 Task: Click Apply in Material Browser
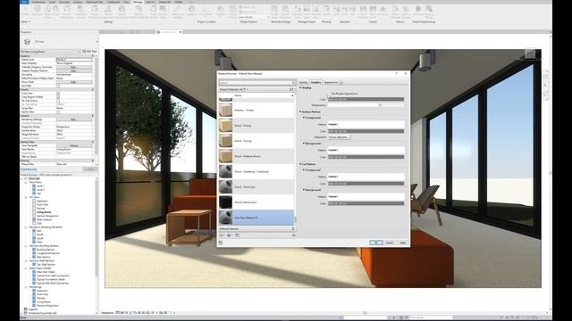[403, 243]
